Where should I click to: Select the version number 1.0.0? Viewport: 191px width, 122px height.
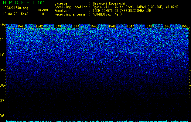[41, 3]
